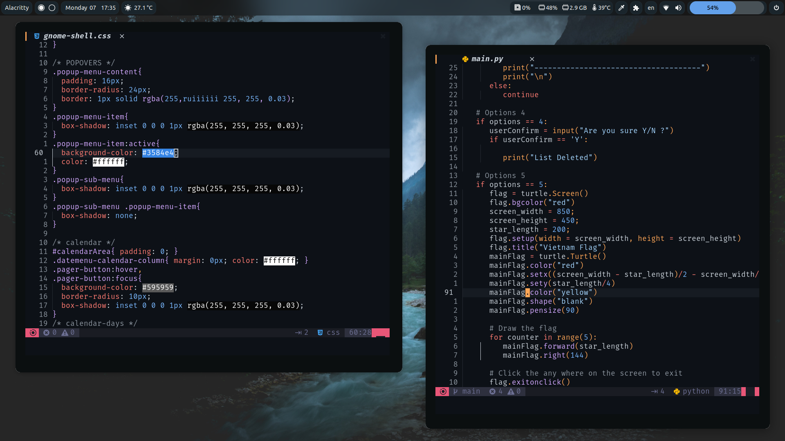Click the css filetype icon in statusline

click(320, 332)
